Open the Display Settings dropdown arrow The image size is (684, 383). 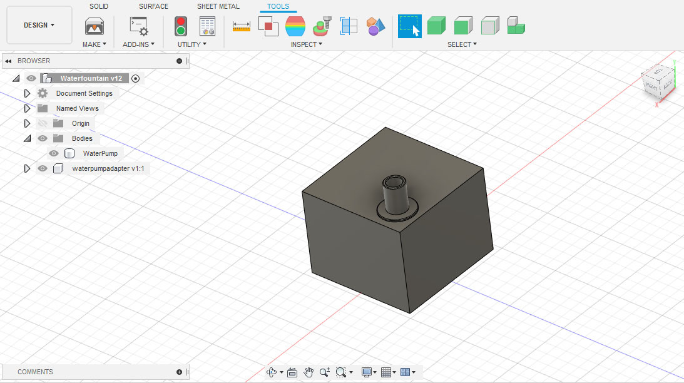(x=375, y=372)
